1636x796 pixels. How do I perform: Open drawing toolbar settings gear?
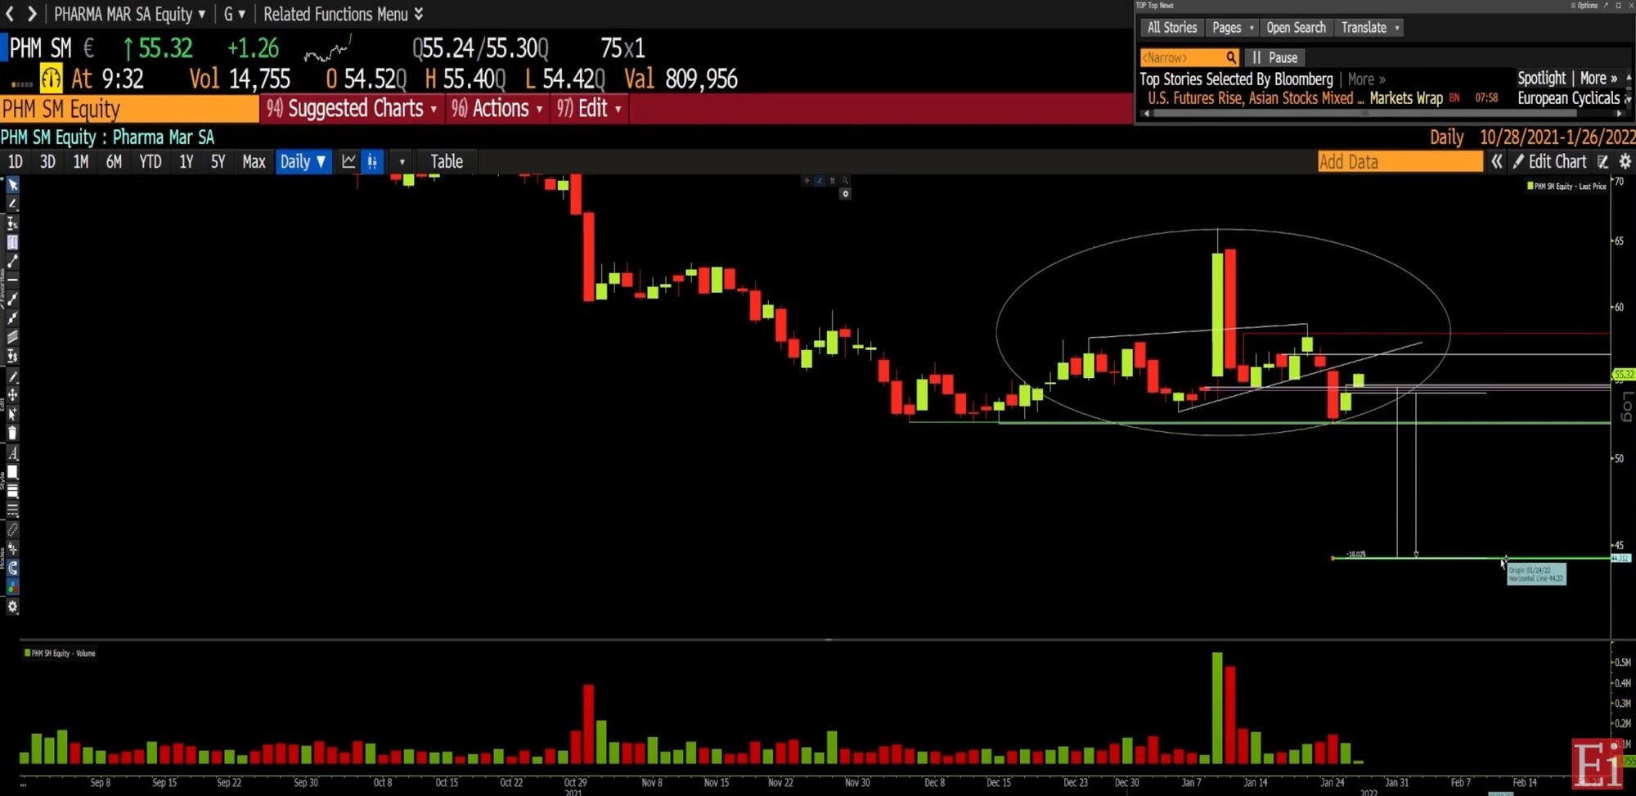13,607
